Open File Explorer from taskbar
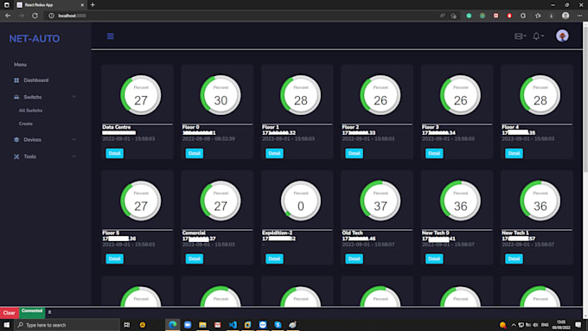588x331 pixels. [202, 325]
